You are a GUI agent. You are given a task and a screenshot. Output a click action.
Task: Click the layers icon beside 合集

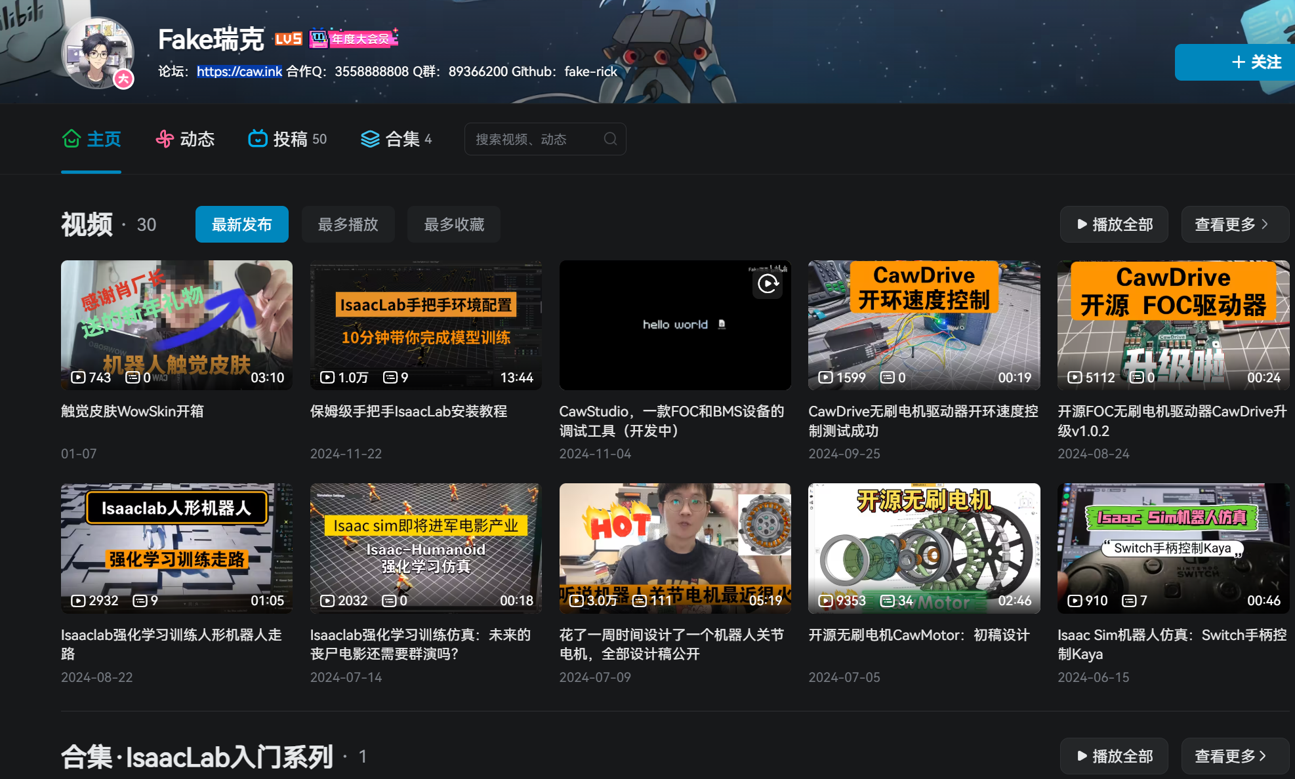[370, 139]
